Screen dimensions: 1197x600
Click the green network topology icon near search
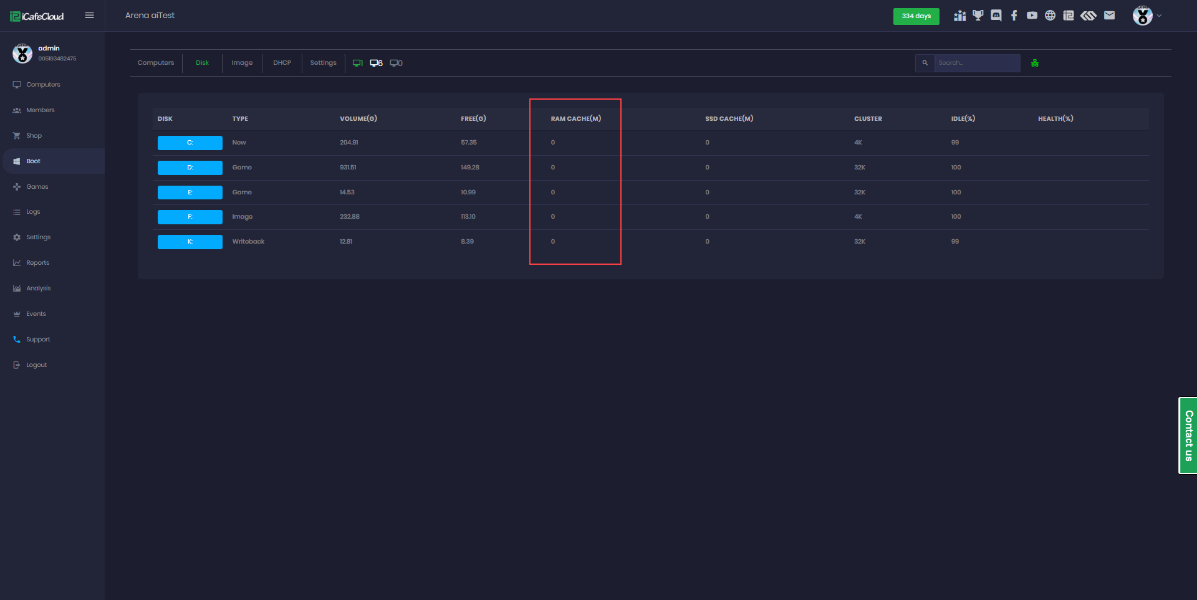click(1035, 63)
